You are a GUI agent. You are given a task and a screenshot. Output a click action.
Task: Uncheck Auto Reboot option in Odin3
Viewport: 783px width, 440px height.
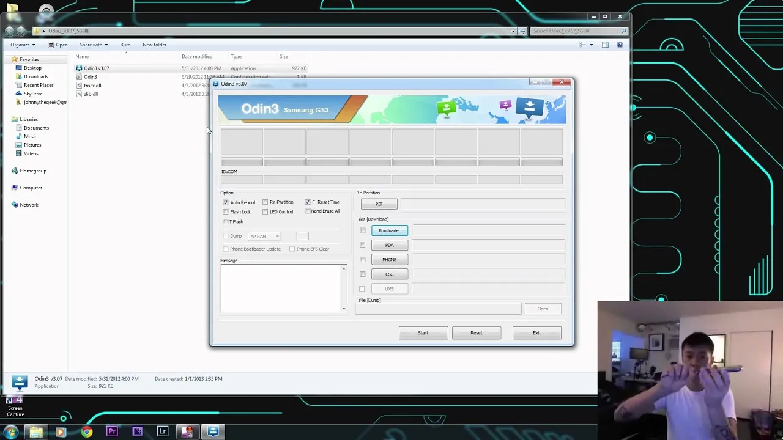point(226,202)
